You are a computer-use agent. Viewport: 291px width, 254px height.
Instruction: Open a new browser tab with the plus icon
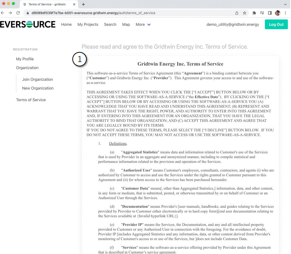(x=83, y=5)
